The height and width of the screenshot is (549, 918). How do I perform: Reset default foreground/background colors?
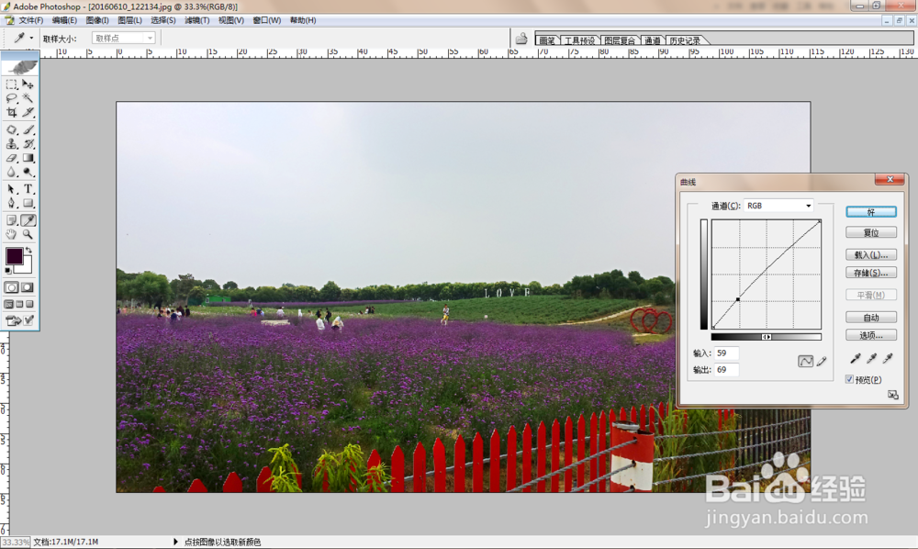pos(8,271)
